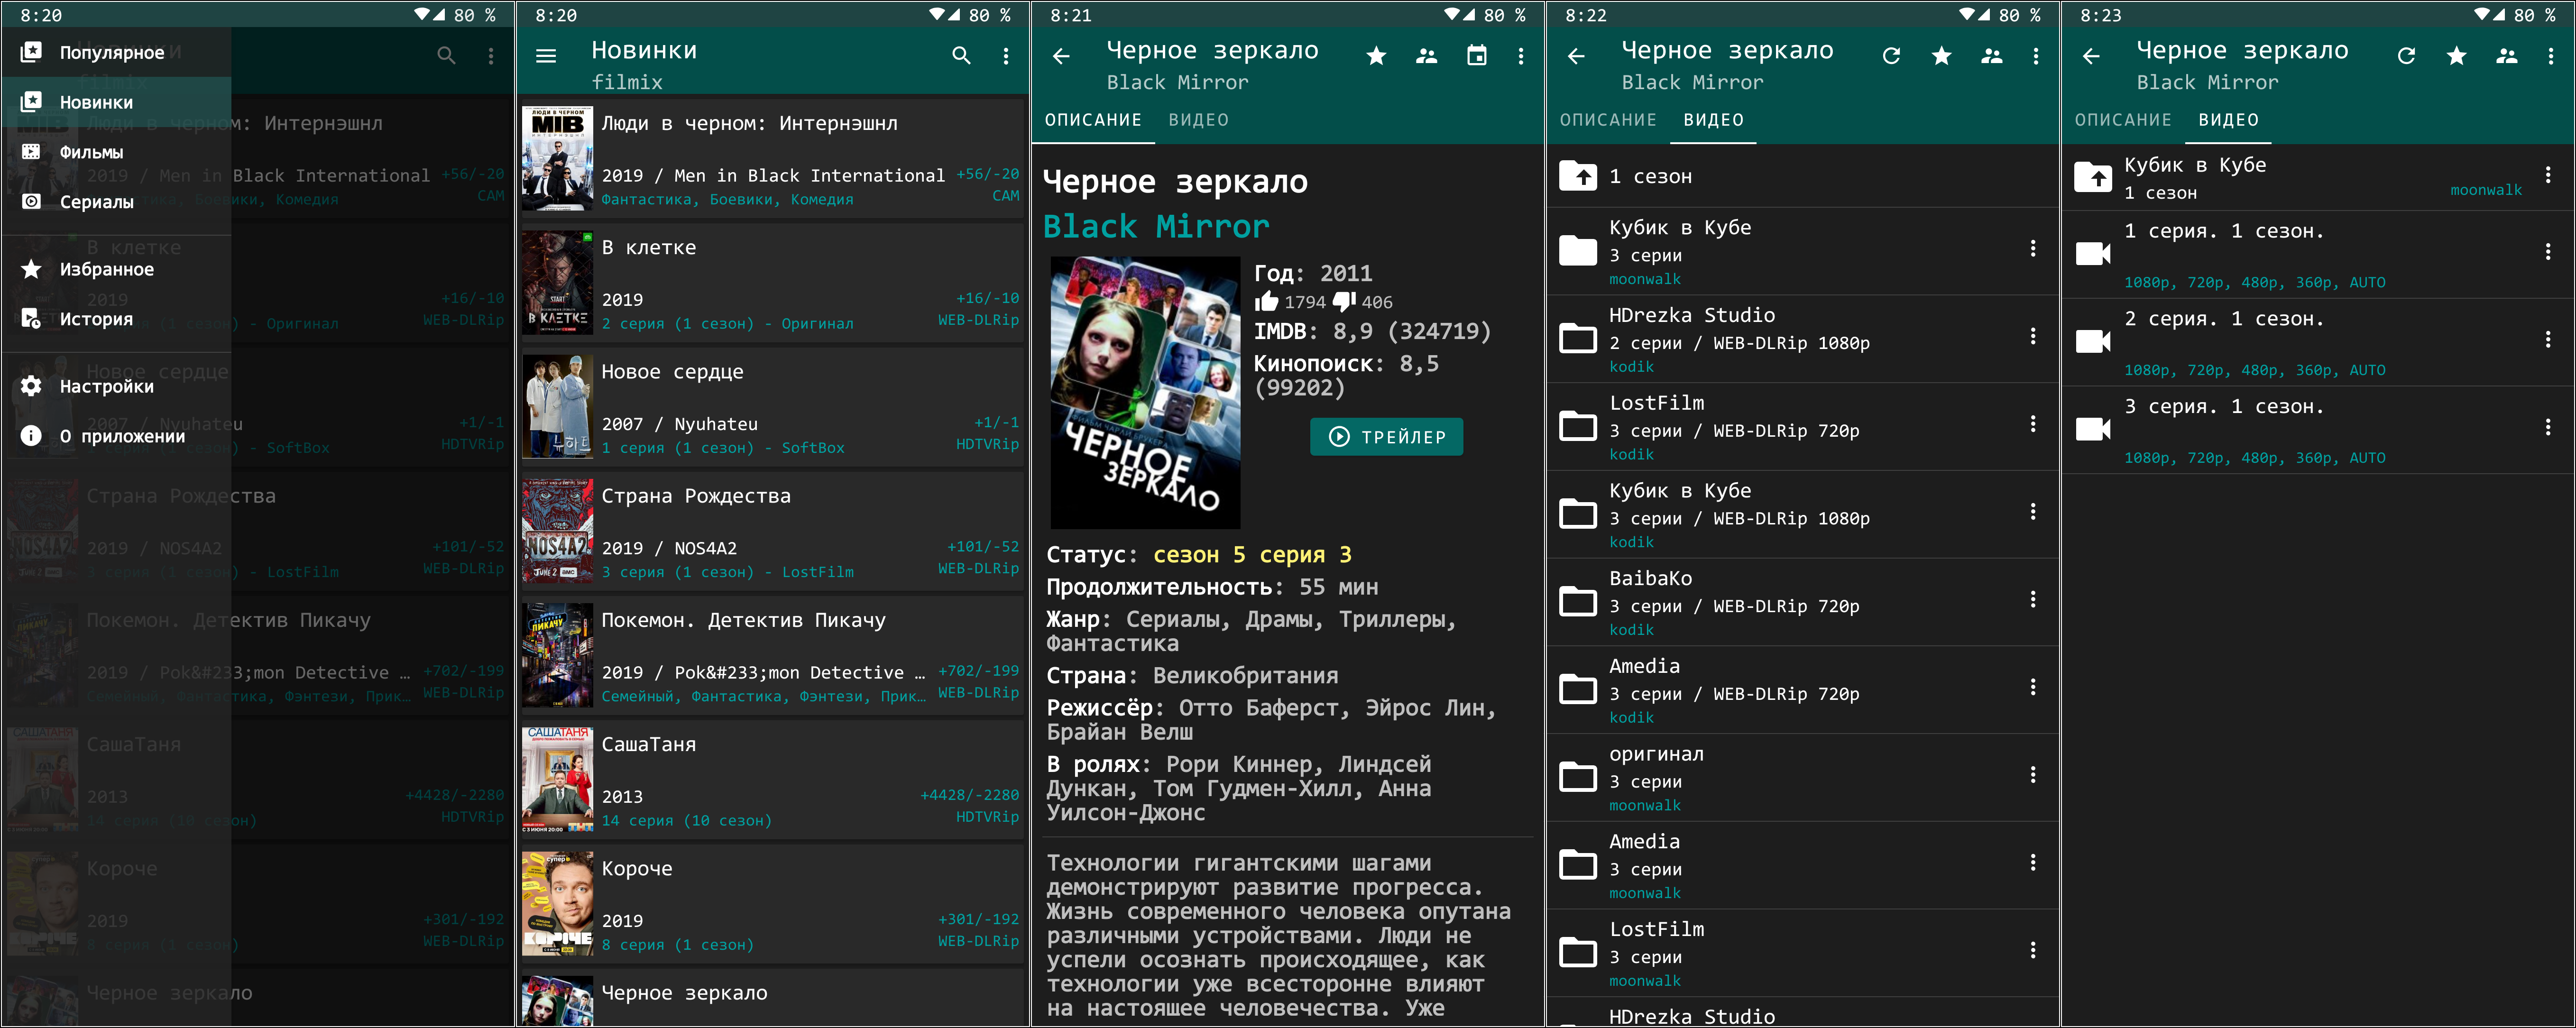The width and height of the screenshot is (2576, 1028).
Task: Switch to the ВИДЕО tab on the description screen
Action: point(1198,120)
